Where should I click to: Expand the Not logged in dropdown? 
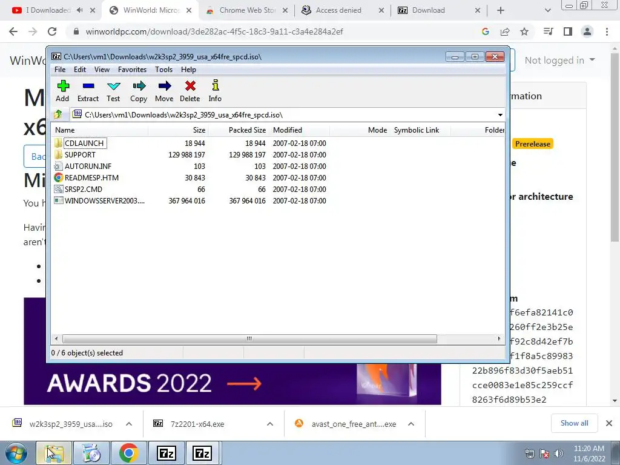click(559, 60)
